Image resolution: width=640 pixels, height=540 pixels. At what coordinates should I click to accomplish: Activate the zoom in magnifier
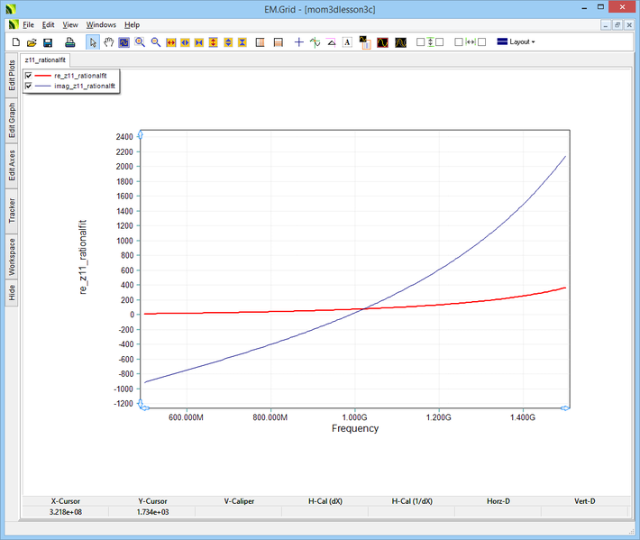click(x=140, y=42)
